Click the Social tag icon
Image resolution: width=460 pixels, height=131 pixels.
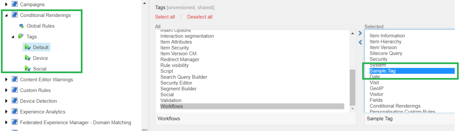[x=28, y=69]
